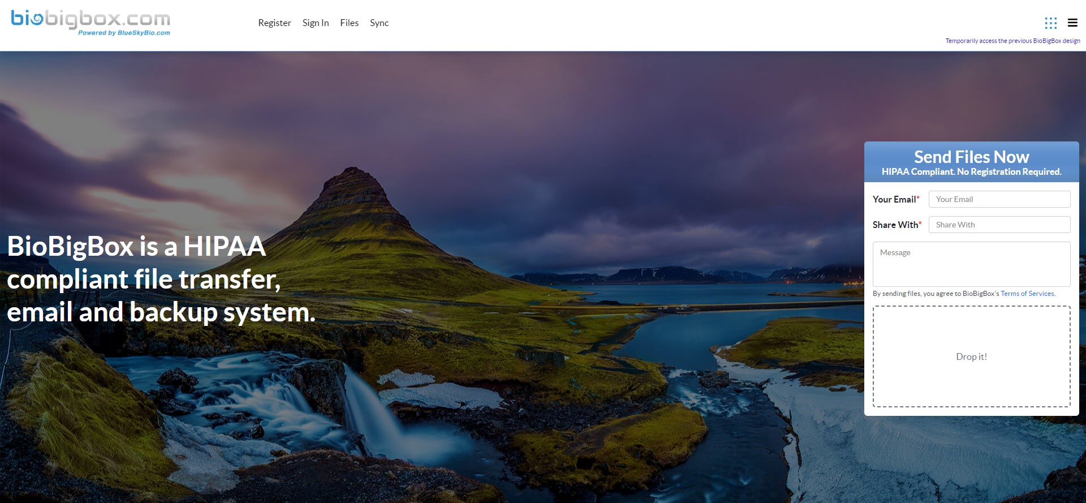Image resolution: width=1086 pixels, height=503 pixels.
Task: Open the Files menu item
Action: tap(349, 23)
